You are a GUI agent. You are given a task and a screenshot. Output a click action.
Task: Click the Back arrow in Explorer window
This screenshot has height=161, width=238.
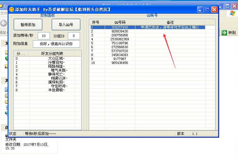tap(3, 23)
